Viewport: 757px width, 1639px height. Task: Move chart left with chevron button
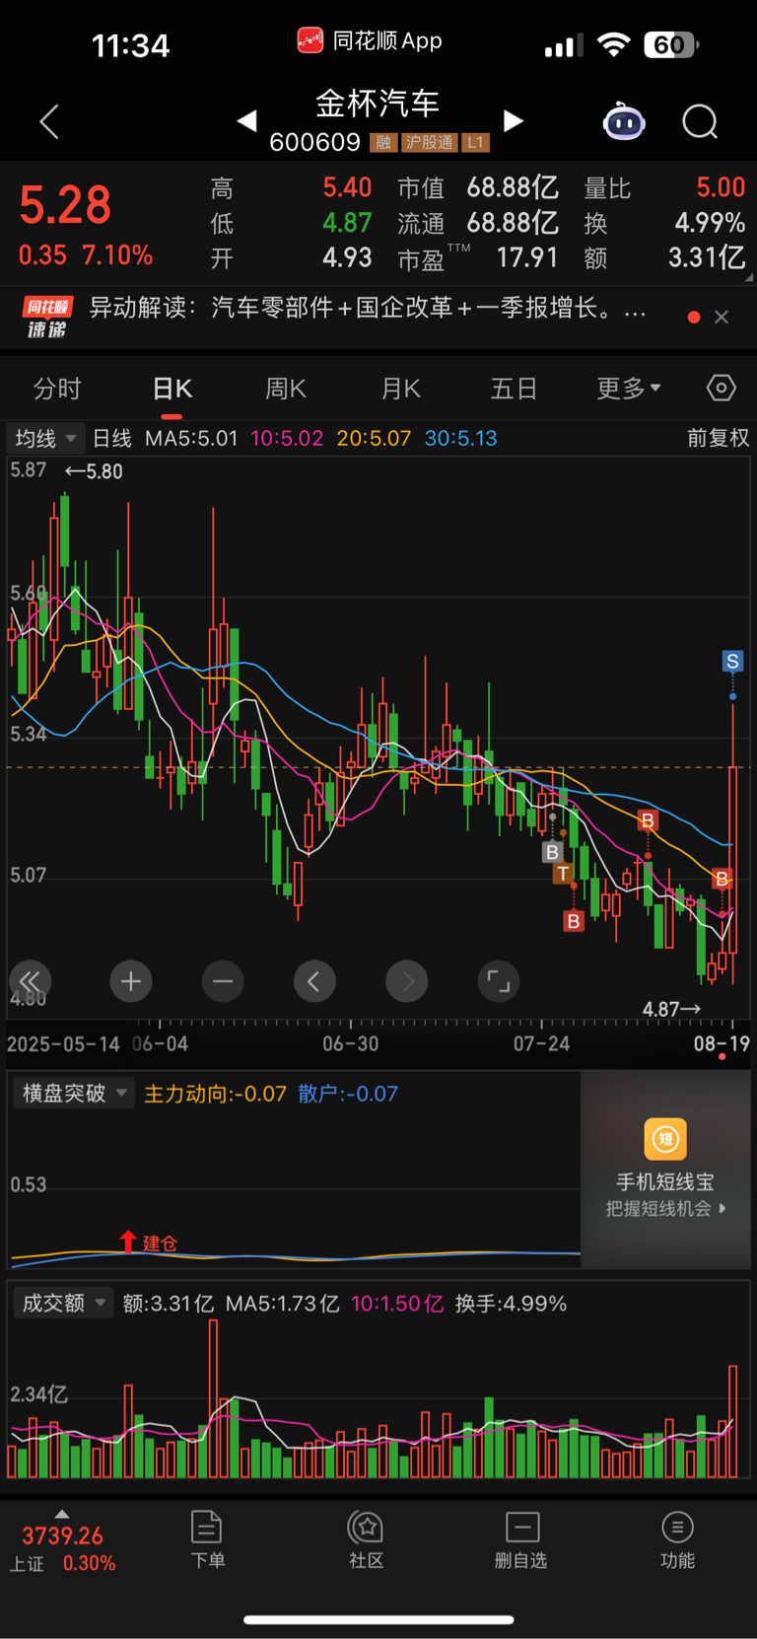pyautogui.click(x=314, y=981)
